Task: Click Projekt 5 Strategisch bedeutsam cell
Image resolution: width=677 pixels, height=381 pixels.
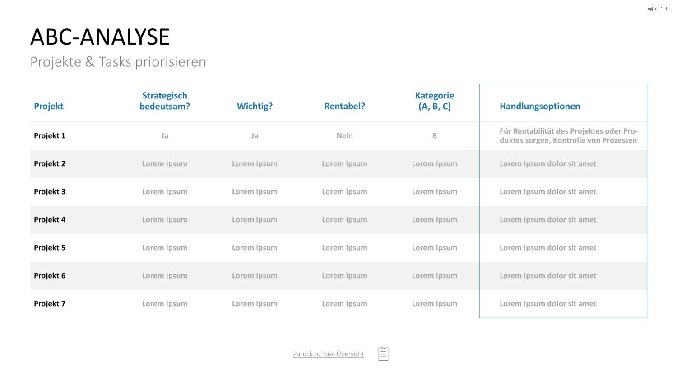Action: tap(165, 247)
